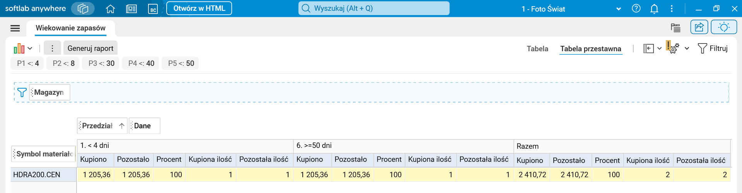Image resolution: width=742 pixels, height=193 pixels.
Task: Click the share export icon
Action: [x=699, y=27]
